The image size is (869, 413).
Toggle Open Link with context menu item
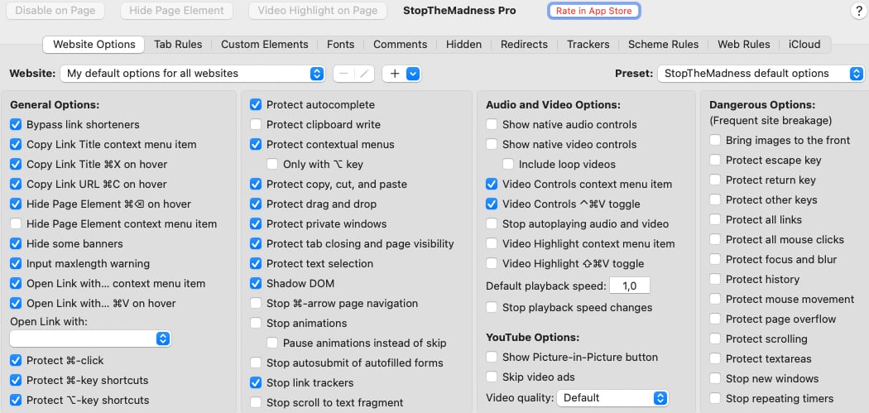[x=16, y=284]
